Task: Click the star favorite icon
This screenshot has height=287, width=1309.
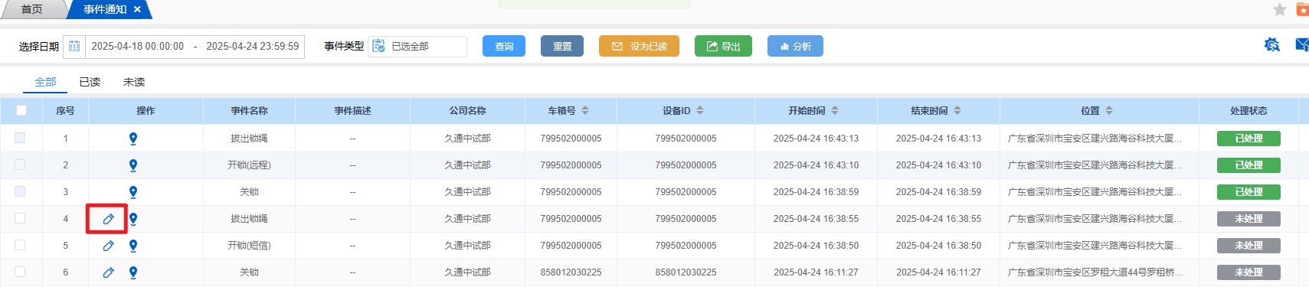Action: tap(1280, 9)
